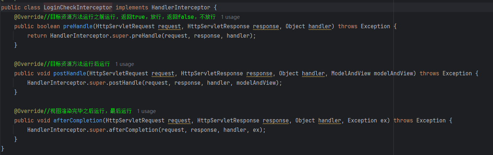Screen dimensions: 493x155
Task: Click the 'Exception ex' parameter in afterCompletion
Action: (x=368, y=121)
